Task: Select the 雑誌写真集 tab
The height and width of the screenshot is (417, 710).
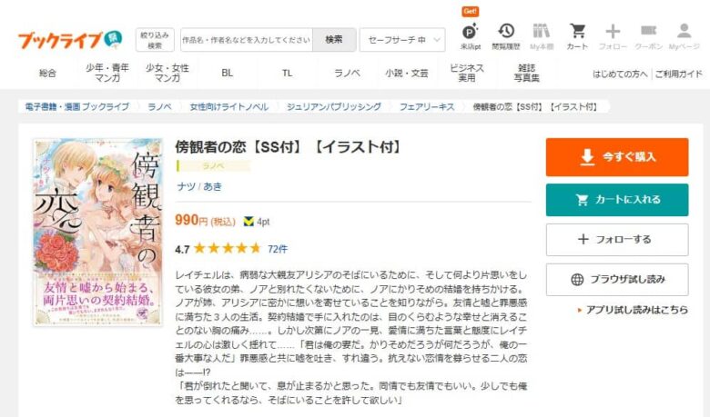Action: coord(526,74)
